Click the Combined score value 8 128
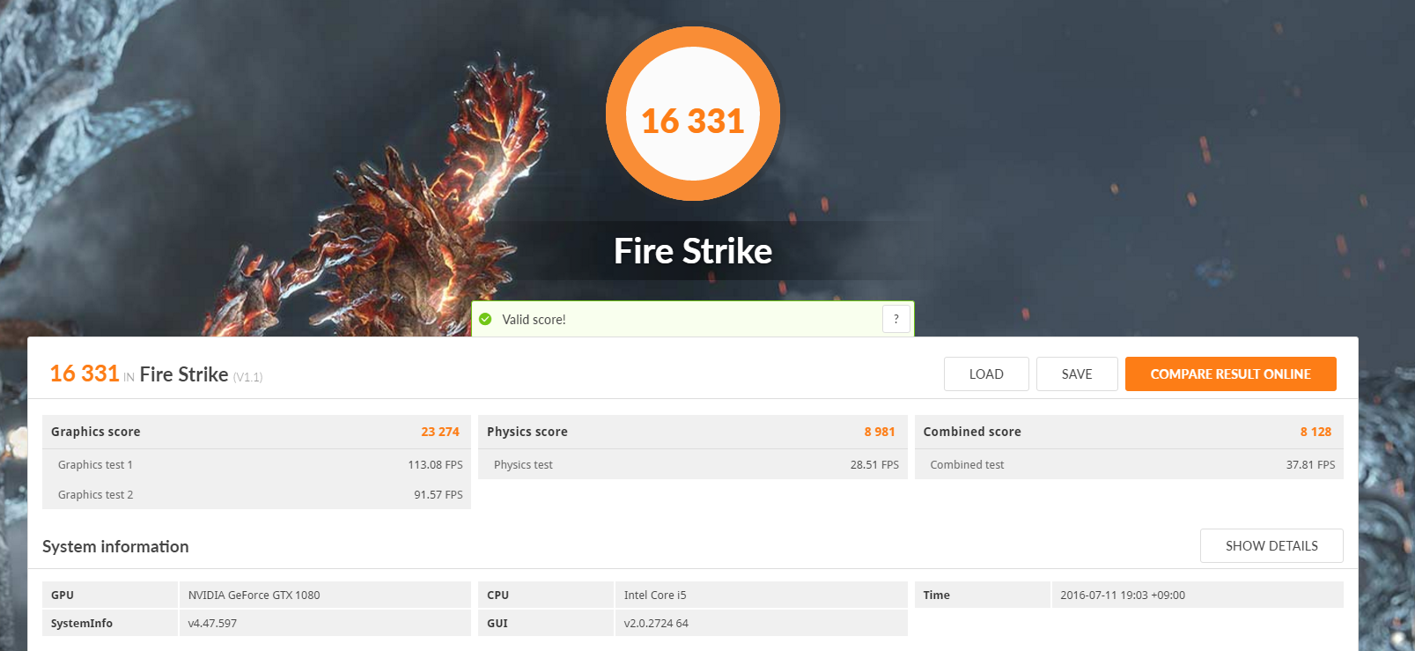 pos(1316,432)
